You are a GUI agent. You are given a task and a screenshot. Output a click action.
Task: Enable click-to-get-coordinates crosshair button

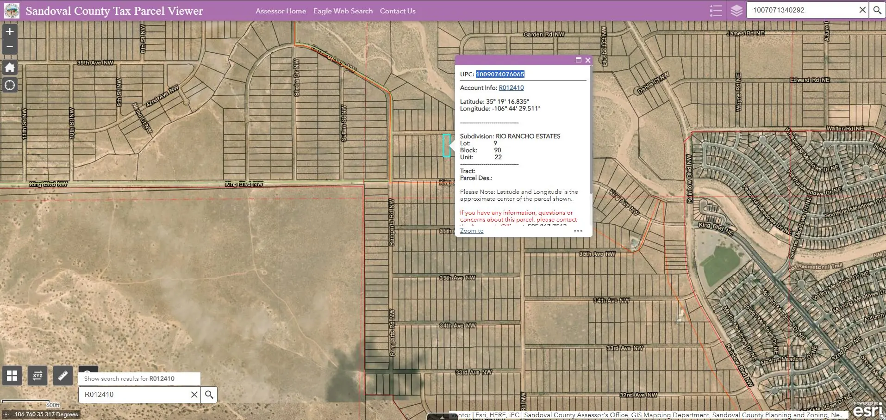[5, 414]
